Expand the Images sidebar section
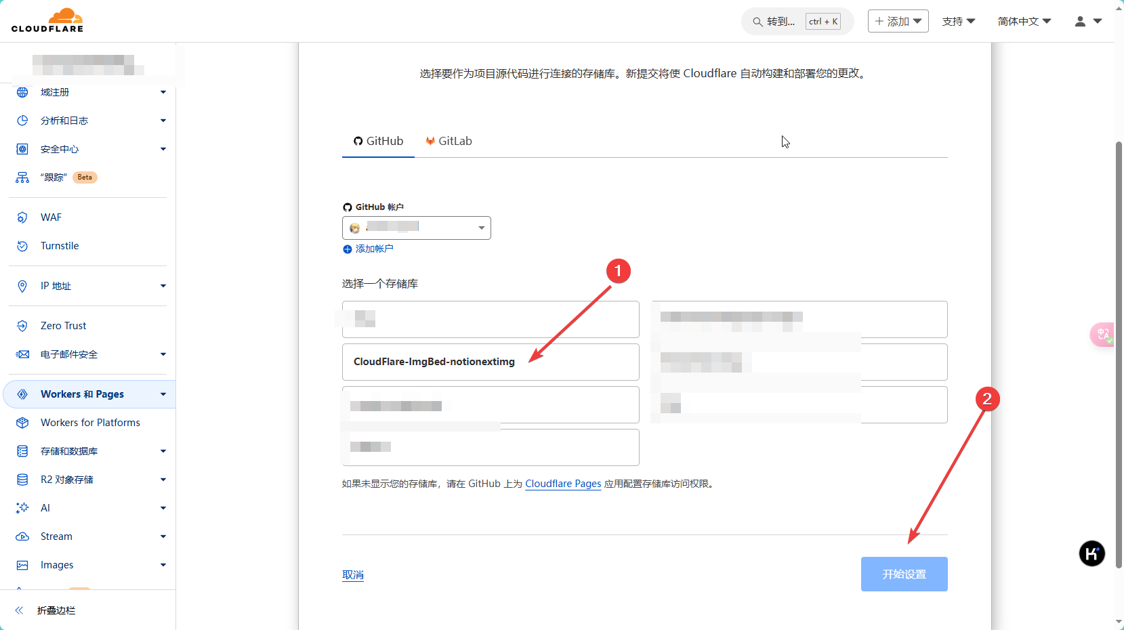 pos(163,565)
